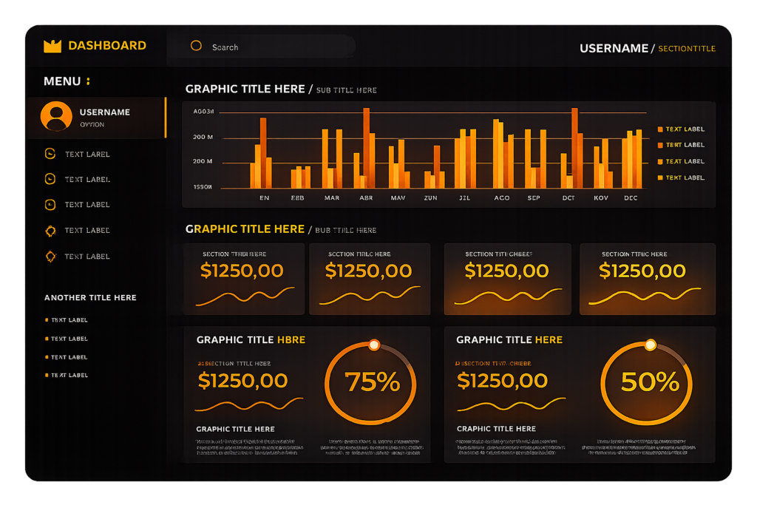This screenshot has height=505, width=757.
Task: Click the 50% circular progress ring
Action: coord(647,383)
